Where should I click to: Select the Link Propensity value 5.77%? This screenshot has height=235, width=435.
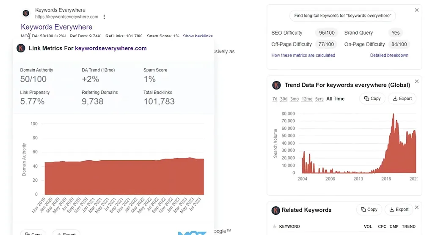[x=32, y=101]
